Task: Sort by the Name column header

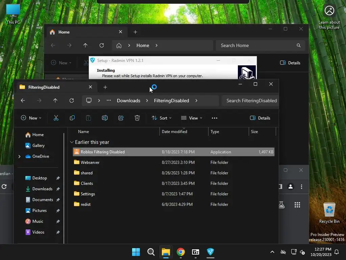Action: pyautogui.click(x=83, y=132)
